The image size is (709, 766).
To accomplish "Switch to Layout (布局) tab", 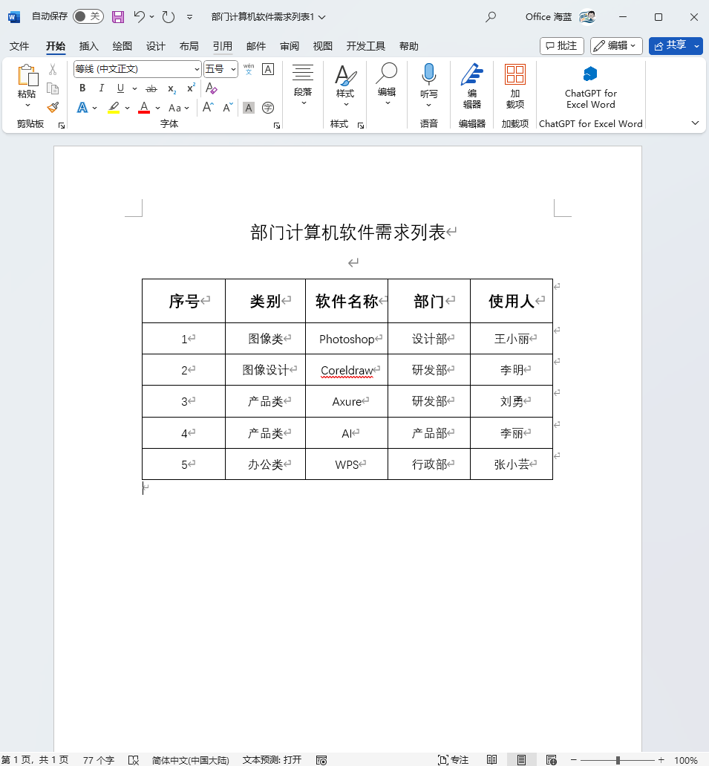I will click(x=189, y=46).
